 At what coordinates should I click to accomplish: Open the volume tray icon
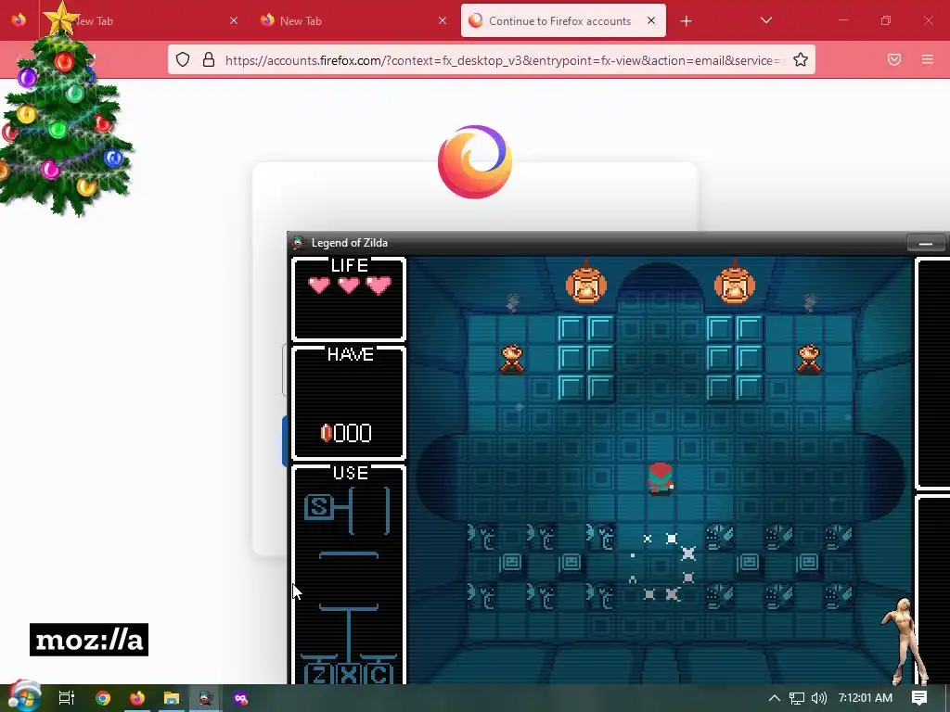818,698
